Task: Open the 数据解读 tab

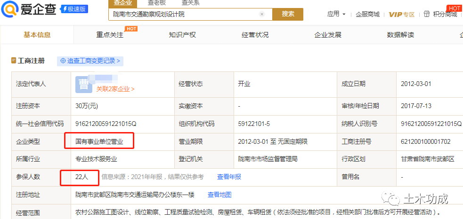Action: tap(400, 35)
